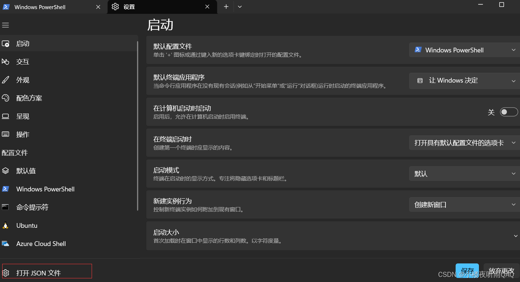Click the 配色方案 palette icon
520x282 pixels.
tap(5, 98)
